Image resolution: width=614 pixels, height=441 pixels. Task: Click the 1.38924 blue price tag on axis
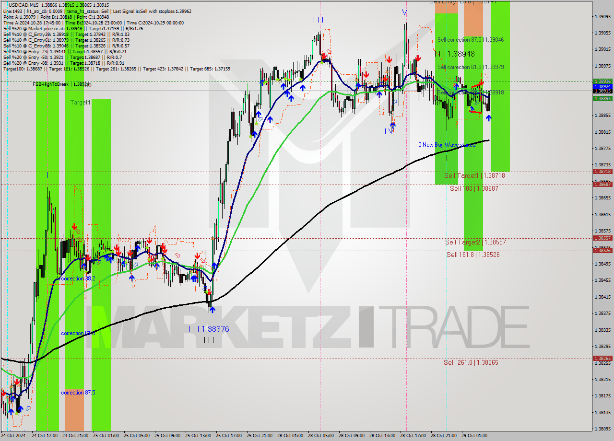[602, 86]
